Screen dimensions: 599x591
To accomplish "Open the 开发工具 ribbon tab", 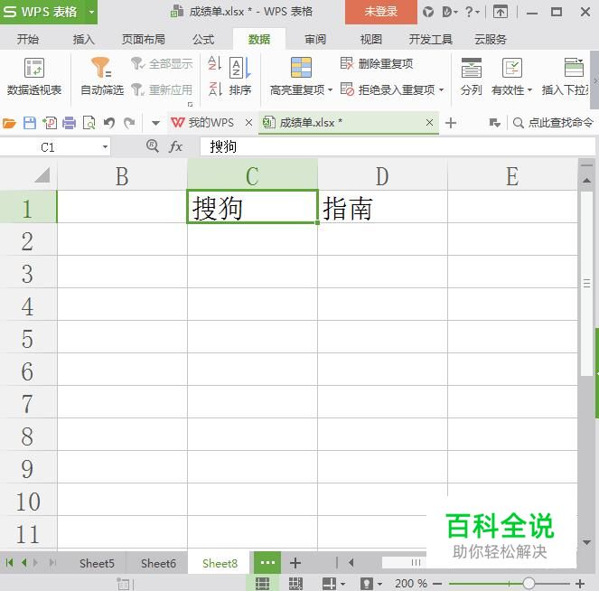I will click(x=431, y=39).
